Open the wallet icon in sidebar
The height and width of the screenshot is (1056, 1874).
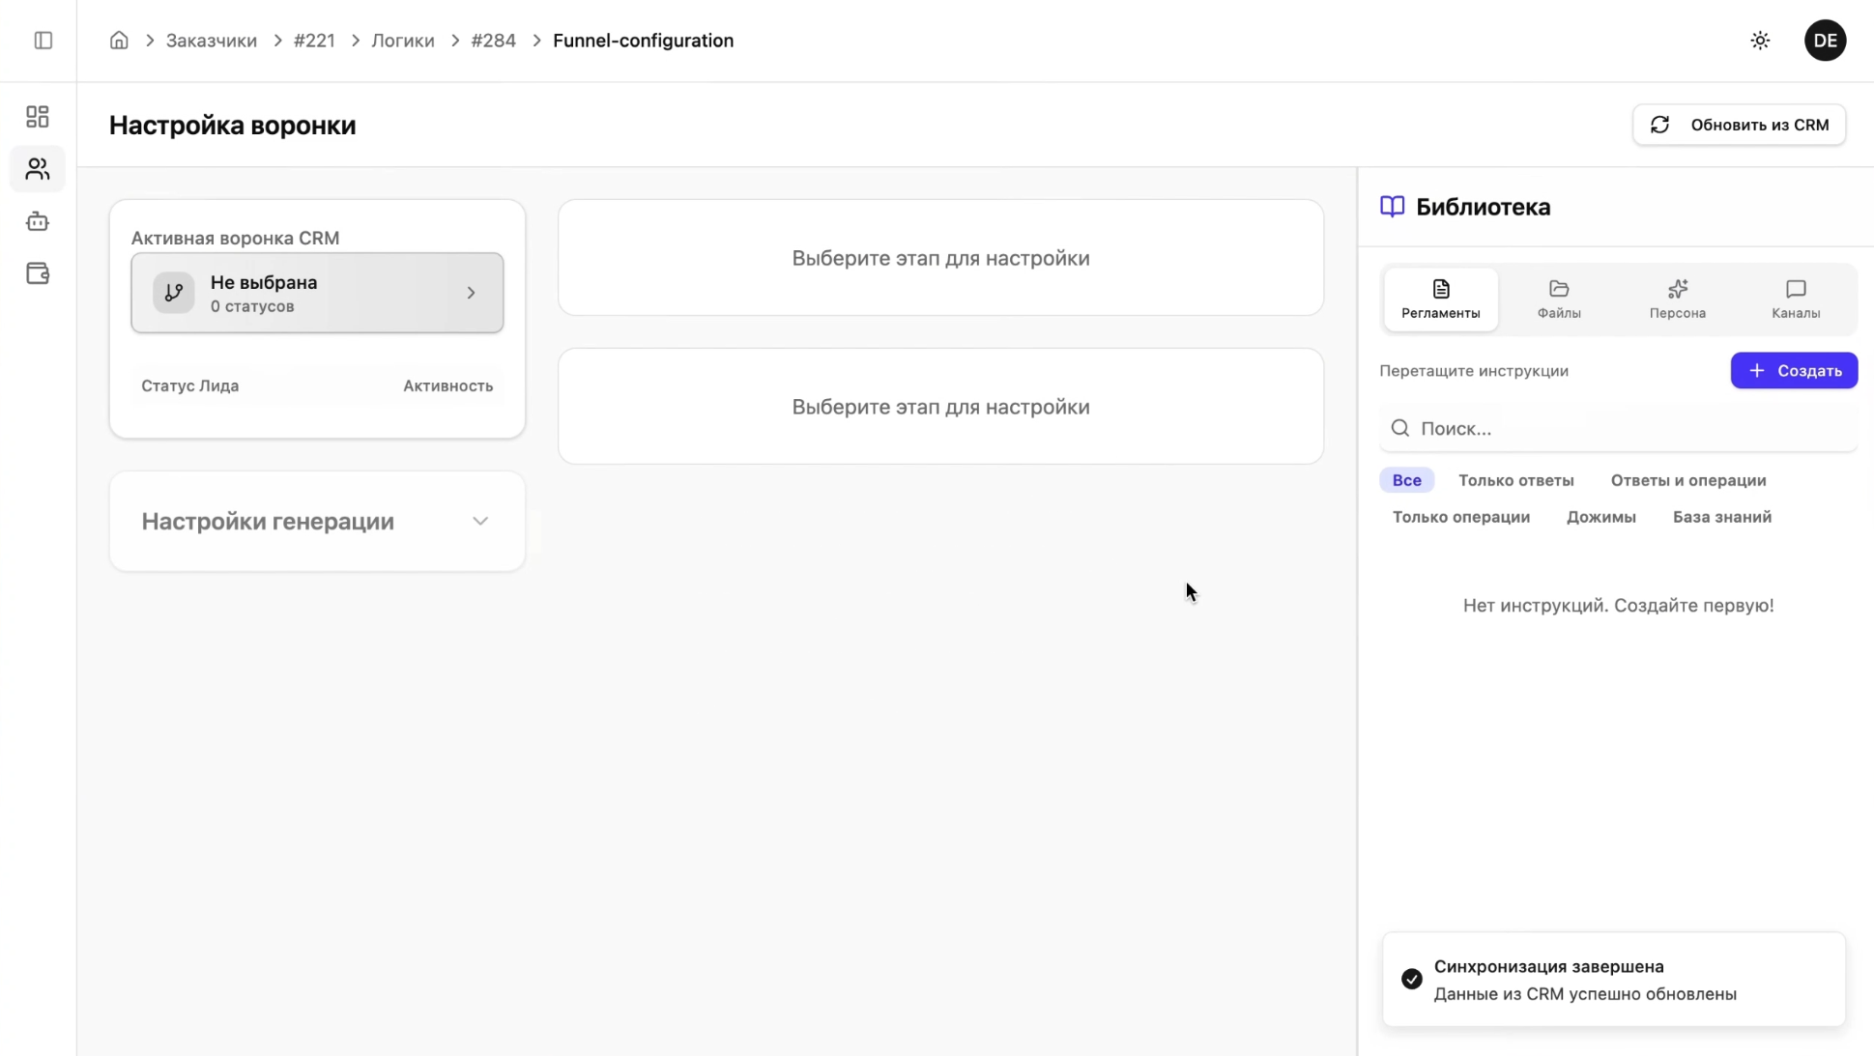point(38,273)
